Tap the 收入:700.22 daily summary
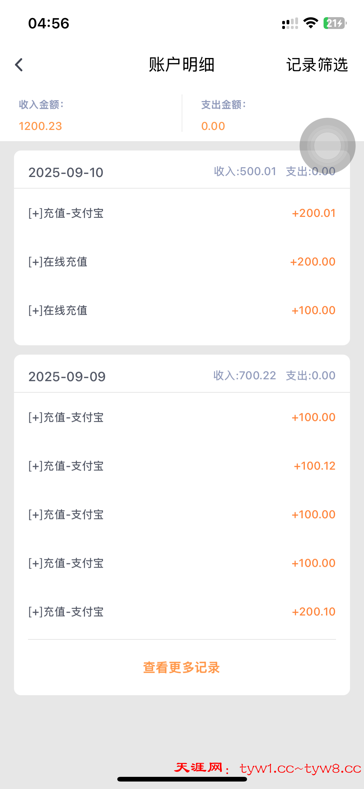The width and height of the screenshot is (364, 789). (x=245, y=375)
